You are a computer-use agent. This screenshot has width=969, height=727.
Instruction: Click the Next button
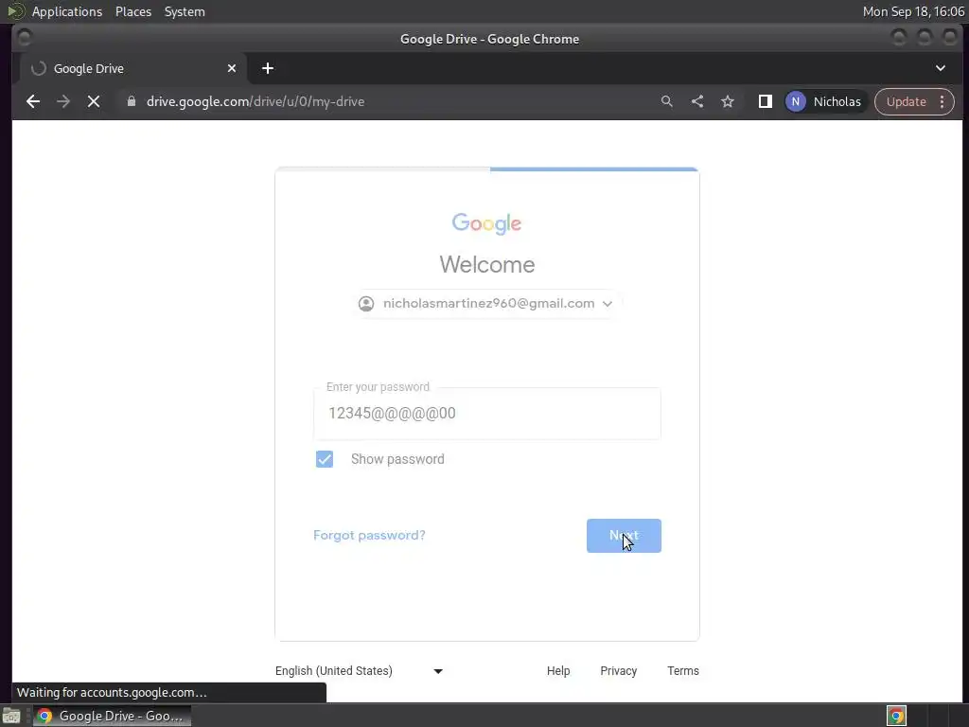pos(624,536)
